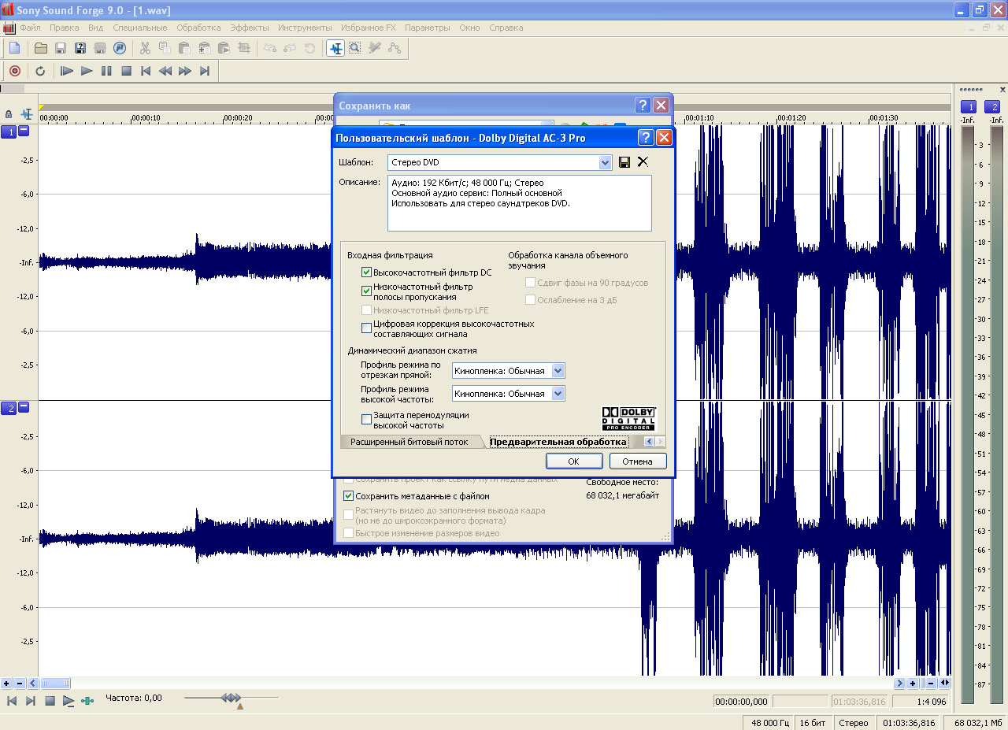Screen dimensions: 1008x730
Task: Click the zoom in plus at bottom left
Action: pos(7,684)
